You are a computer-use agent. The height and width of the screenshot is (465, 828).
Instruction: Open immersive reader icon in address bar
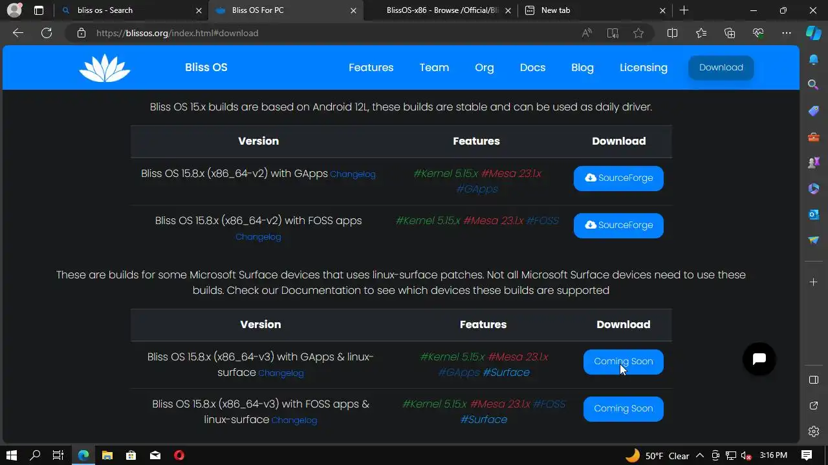[x=612, y=33]
